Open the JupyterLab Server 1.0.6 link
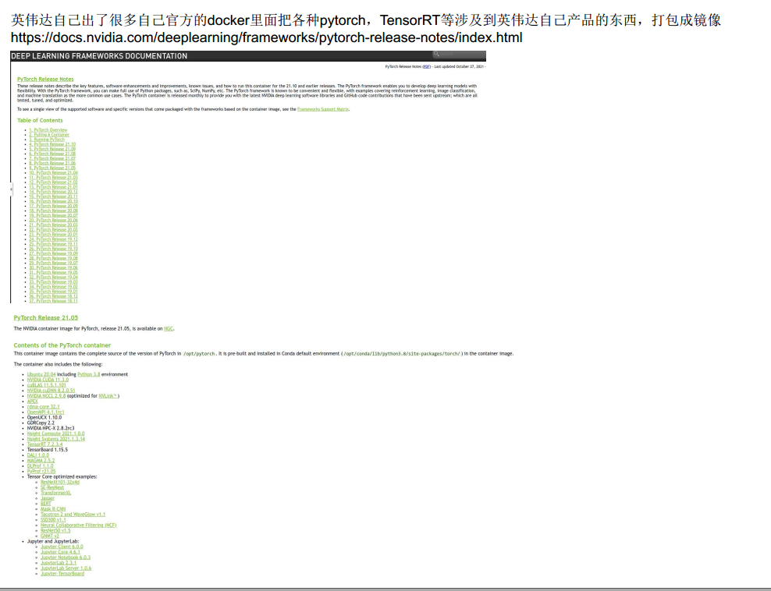 pyautogui.click(x=66, y=568)
